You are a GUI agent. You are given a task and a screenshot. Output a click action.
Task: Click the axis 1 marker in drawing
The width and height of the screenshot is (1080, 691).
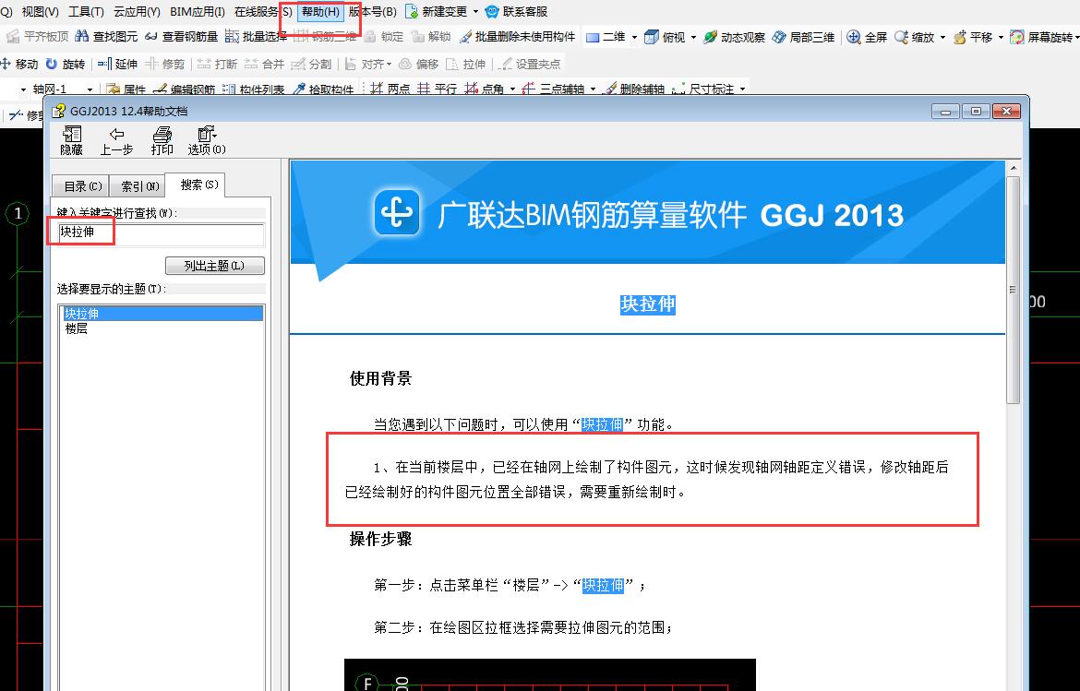tap(18, 214)
